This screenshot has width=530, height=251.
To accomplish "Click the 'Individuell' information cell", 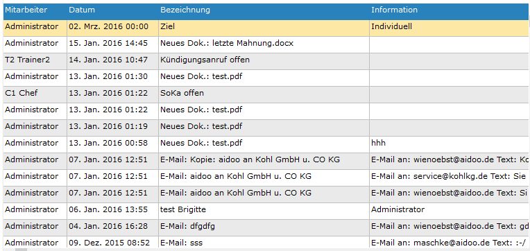I will [450, 26].
